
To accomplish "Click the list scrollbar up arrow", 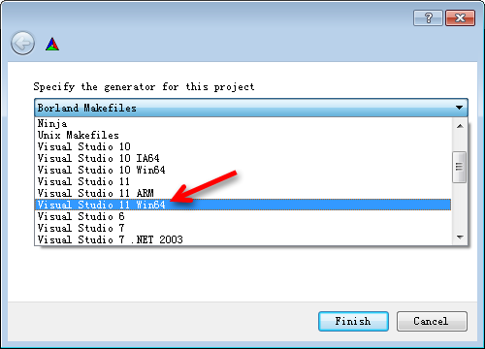I will [460, 126].
